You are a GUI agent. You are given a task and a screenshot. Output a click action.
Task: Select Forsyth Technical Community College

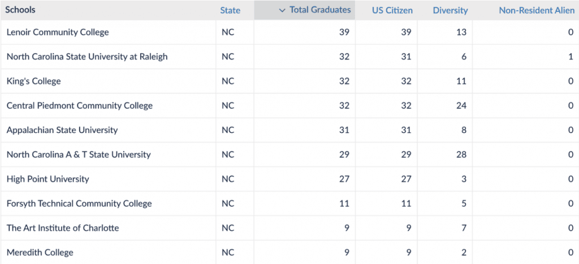[x=79, y=204]
